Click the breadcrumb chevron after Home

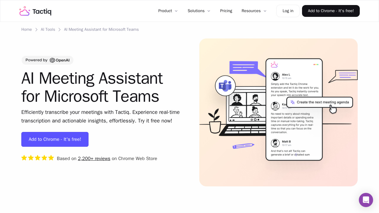pyautogui.click(x=36, y=30)
